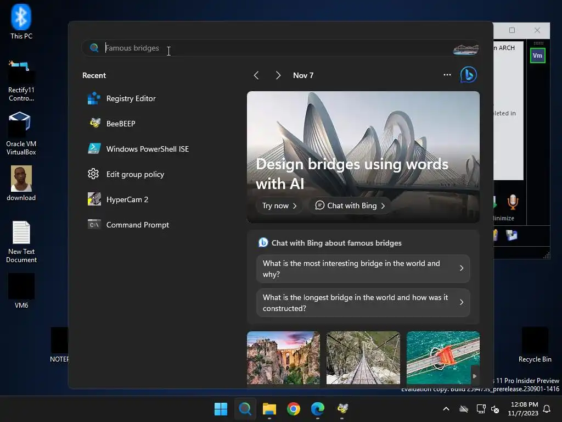Click the Windows Start button
The image size is (562, 422).
tap(221, 409)
